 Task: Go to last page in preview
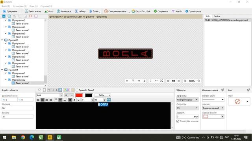[178, 81]
